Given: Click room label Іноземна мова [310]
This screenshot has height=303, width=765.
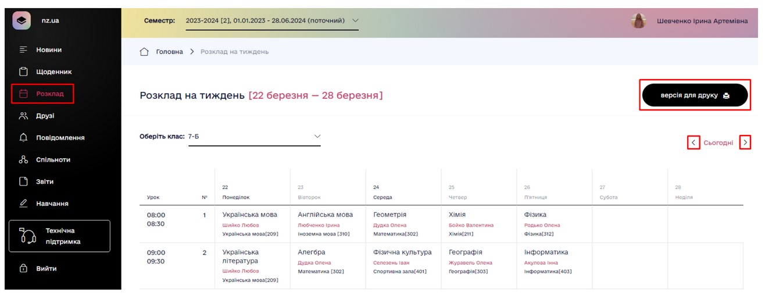Looking at the screenshot, I should [324, 234].
